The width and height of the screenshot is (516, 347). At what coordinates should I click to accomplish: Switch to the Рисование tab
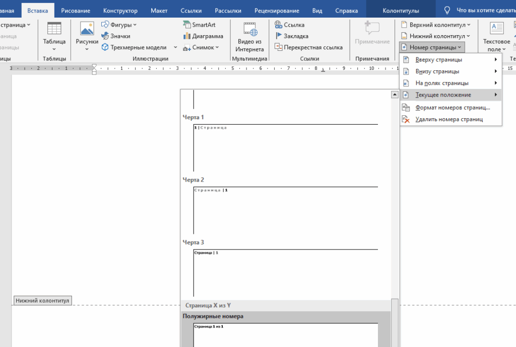(76, 11)
